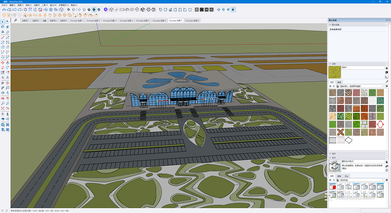
Task: Close the Materials panel
Action: [387, 64]
